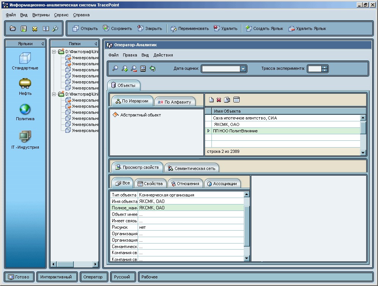Click the Переименовать toolbar button
The image size is (378, 286).
pos(190,28)
